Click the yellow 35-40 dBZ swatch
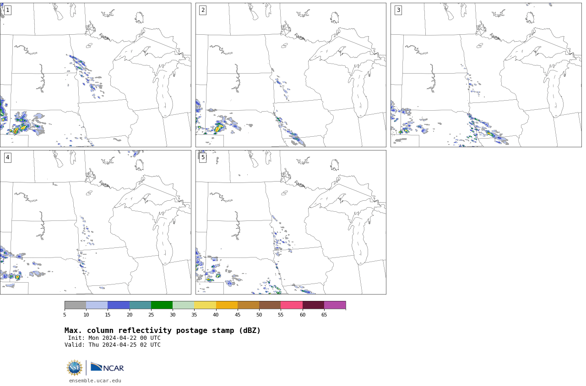This screenshot has width=586, height=386. (x=205, y=305)
